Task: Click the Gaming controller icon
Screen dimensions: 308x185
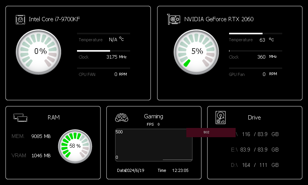Action: [121, 118]
